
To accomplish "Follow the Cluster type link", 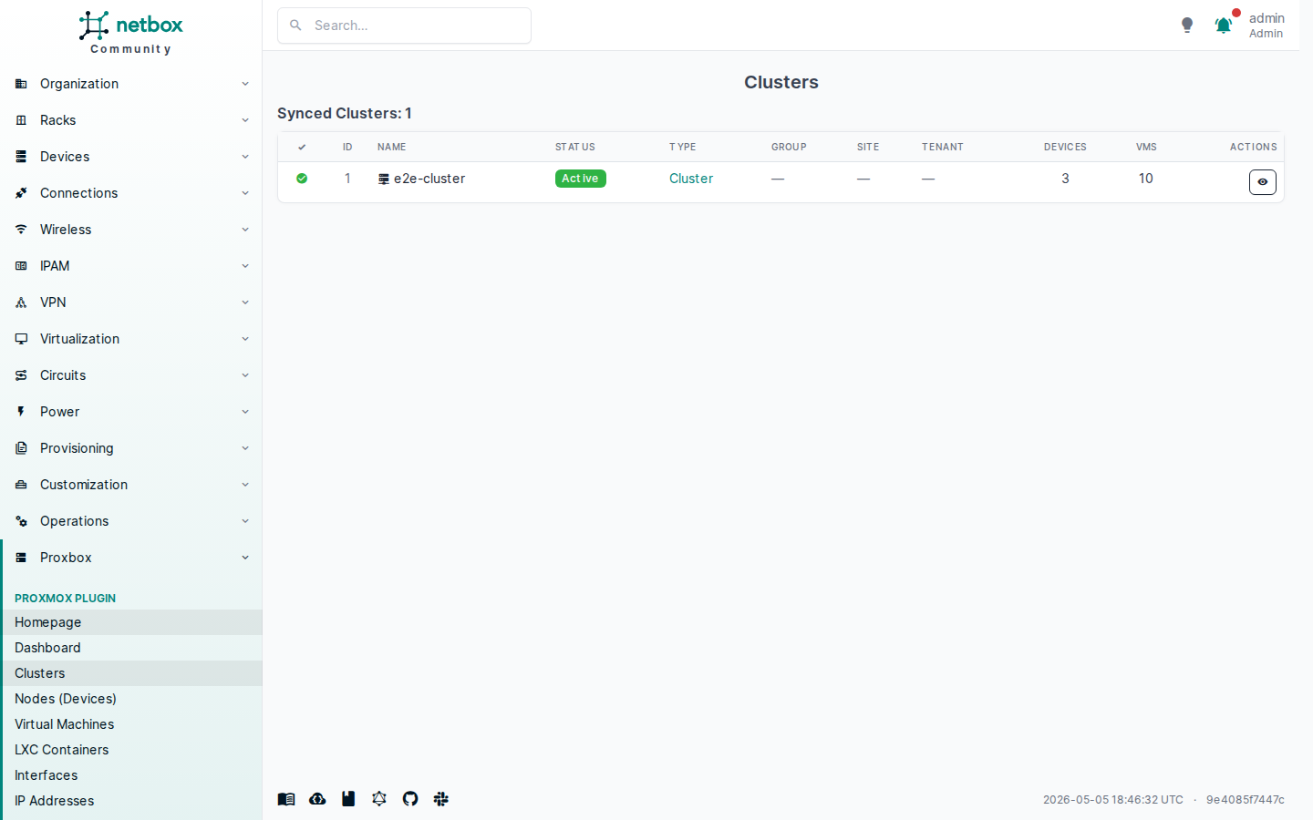I will pos(691,179).
